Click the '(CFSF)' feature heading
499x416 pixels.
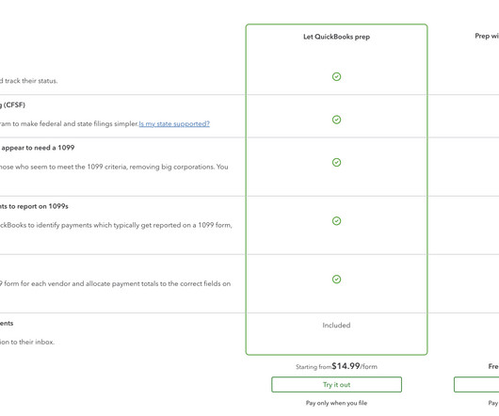click(12, 105)
